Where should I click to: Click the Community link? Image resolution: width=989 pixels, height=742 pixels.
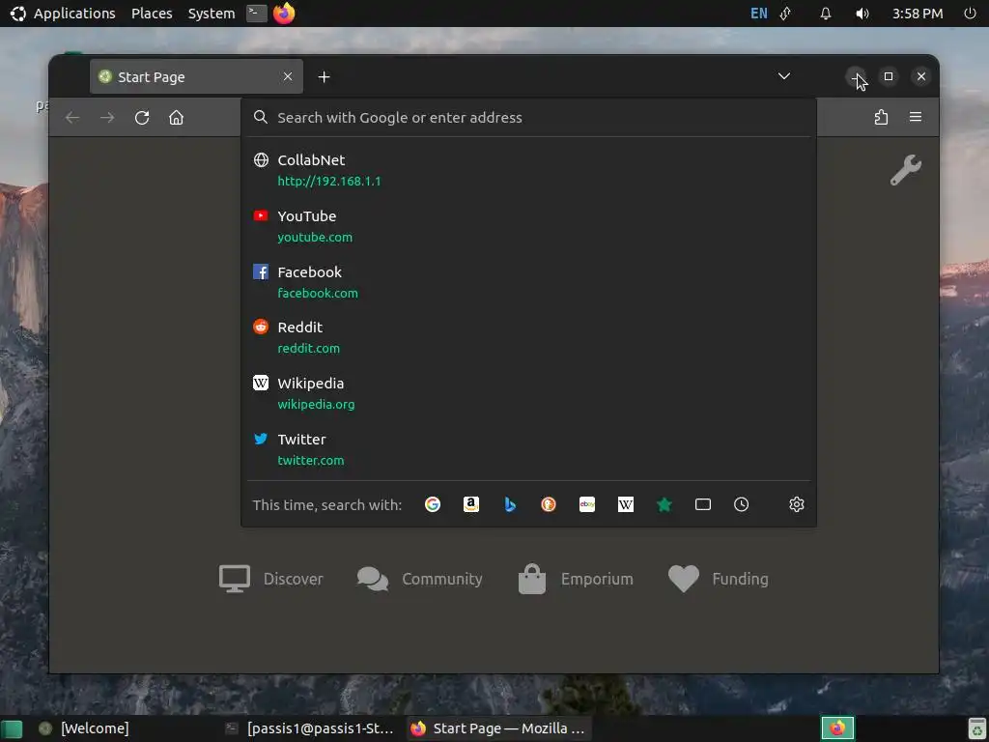click(419, 579)
